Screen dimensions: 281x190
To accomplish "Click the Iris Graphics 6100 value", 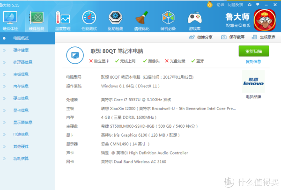I will tap(140, 135).
